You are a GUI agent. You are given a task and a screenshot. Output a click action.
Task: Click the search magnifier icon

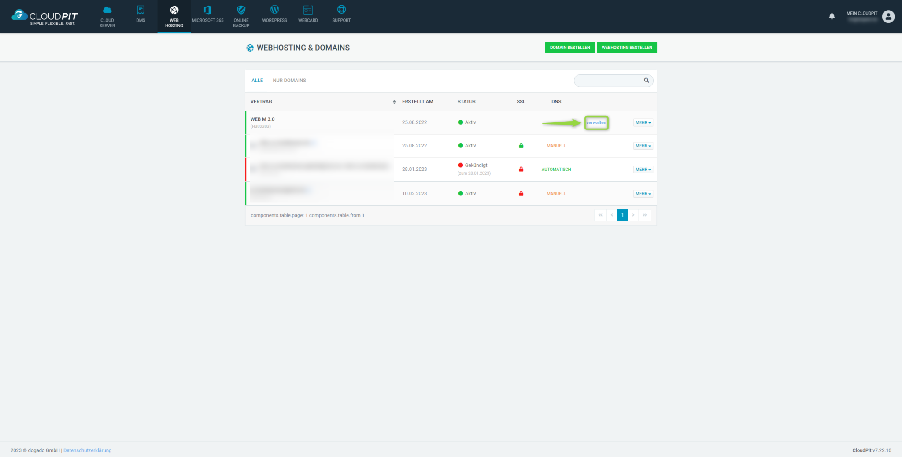pos(646,80)
